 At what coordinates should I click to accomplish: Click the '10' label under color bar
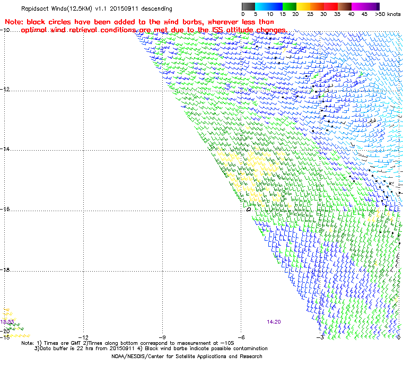[270, 14]
